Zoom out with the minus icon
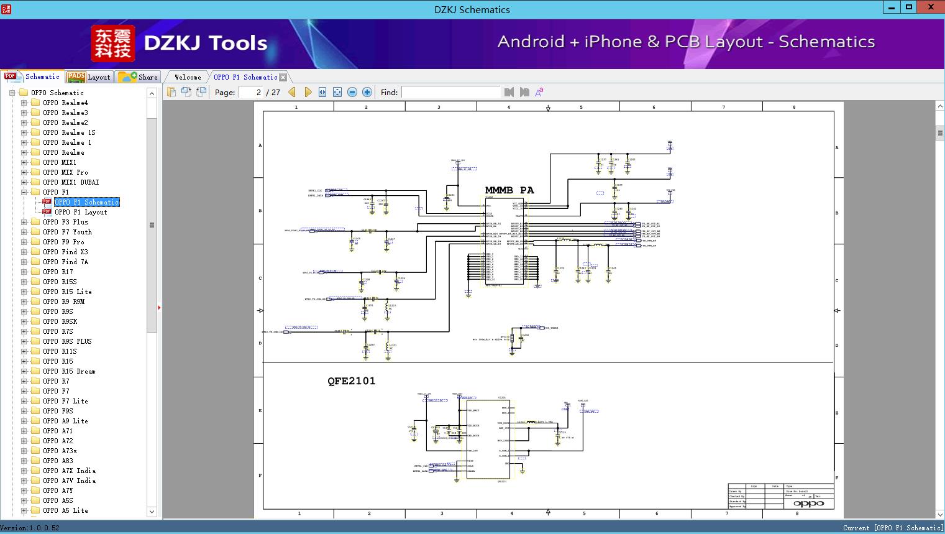 click(x=352, y=92)
